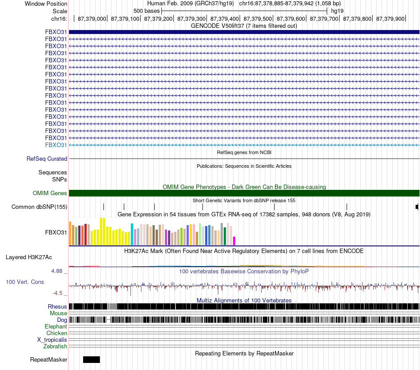Click the genome position header chr16:87,378,885-87,379,942
Screen dimensions: 420x370
coord(290,4)
